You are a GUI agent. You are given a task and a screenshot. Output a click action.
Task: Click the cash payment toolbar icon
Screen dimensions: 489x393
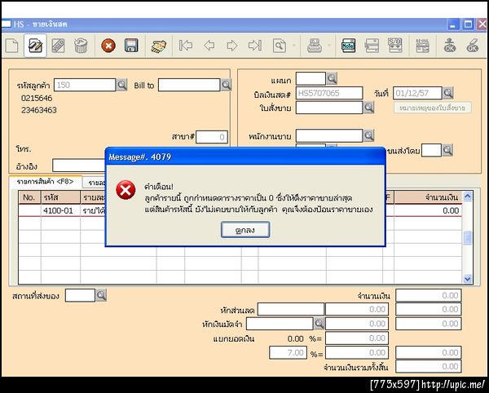pyautogui.click(x=159, y=46)
